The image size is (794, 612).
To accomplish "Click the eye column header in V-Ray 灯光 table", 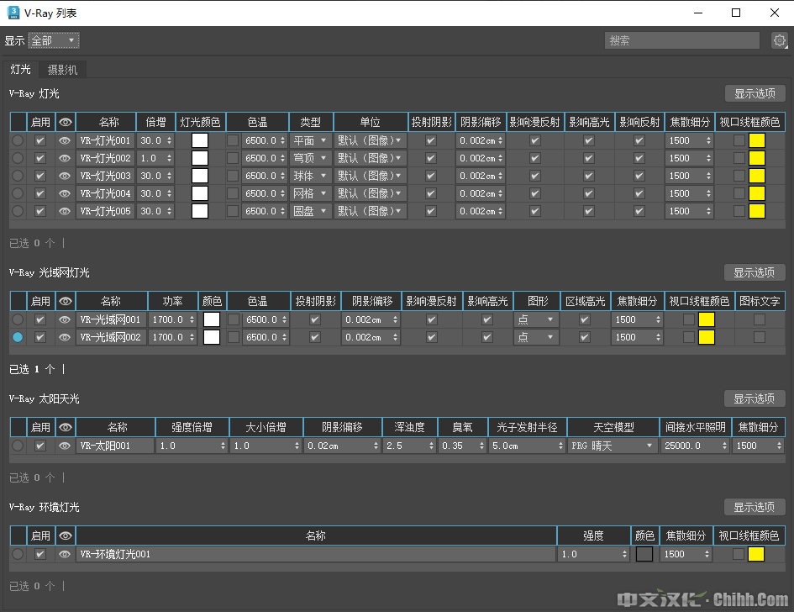I will point(65,122).
